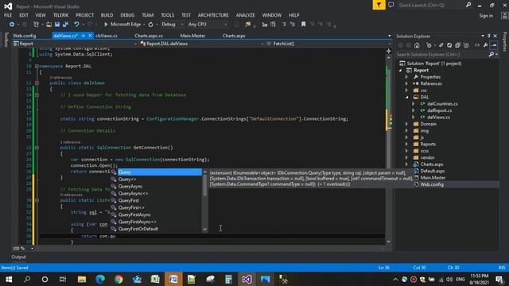Open the feedback chat bubble icon
Viewport: 509px width, 286px height.
(391, 6)
